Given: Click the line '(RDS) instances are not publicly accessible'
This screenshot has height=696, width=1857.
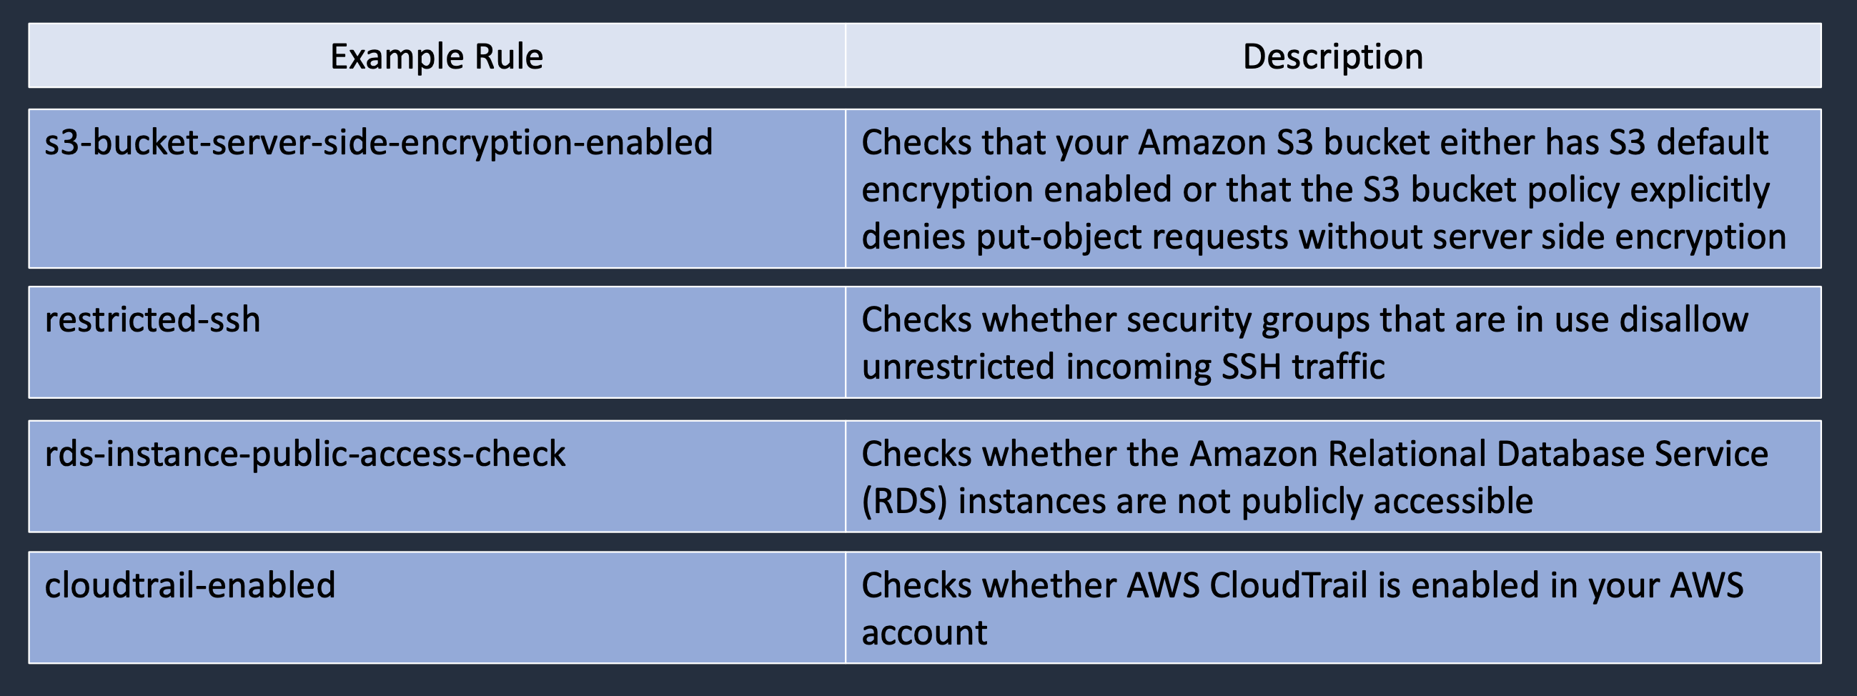Looking at the screenshot, I should click(x=1197, y=501).
